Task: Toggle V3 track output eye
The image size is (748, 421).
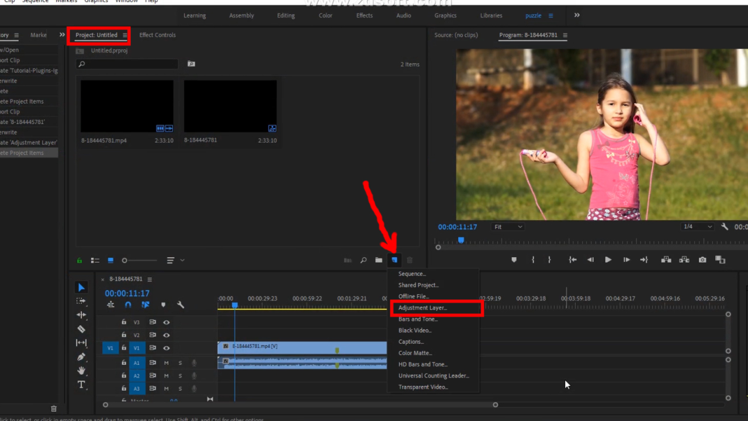Action: coord(167,322)
